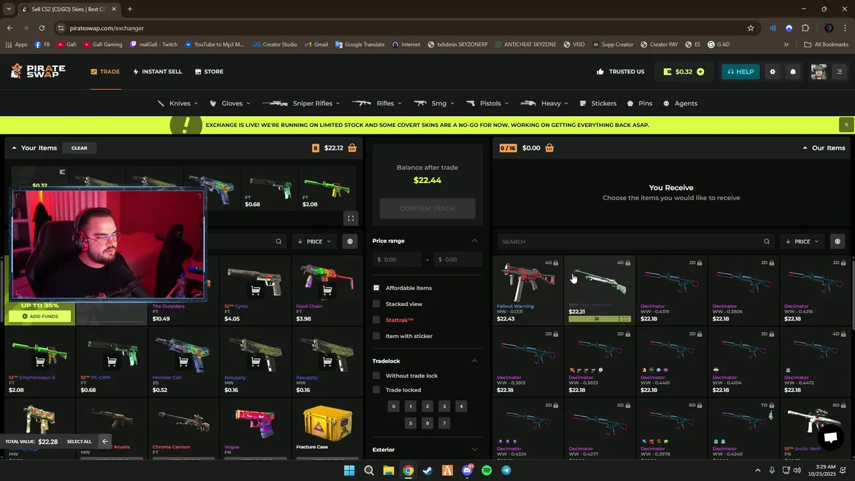Uncheck Affordable items filter
Screen dimensions: 855x481
pyautogui.click(x=376, y=288)
